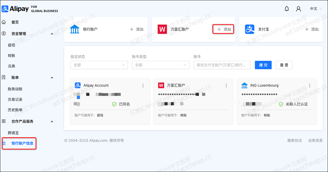Click the bank icon on the 银行账户 card

(x=74, y=29)
